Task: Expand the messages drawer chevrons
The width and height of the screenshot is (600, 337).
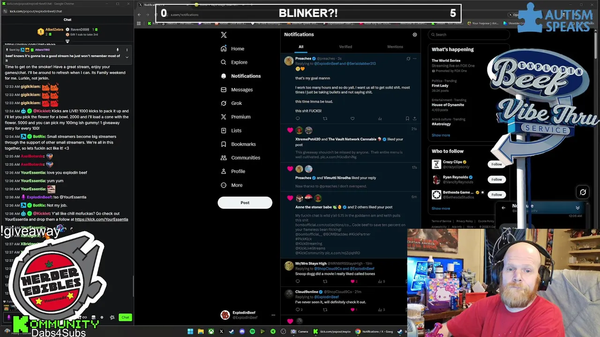Action: click(x=577, y=208)
